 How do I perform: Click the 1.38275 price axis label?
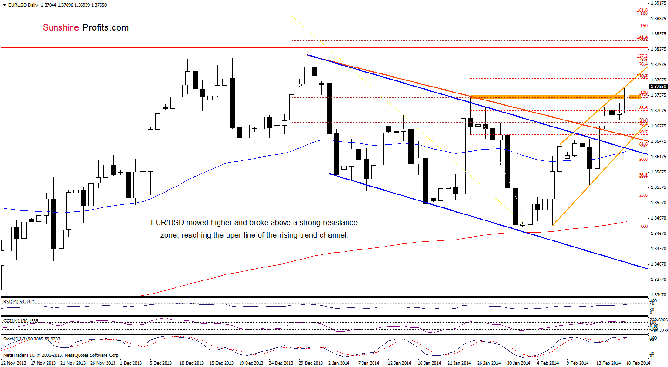[x=658, y=49]
